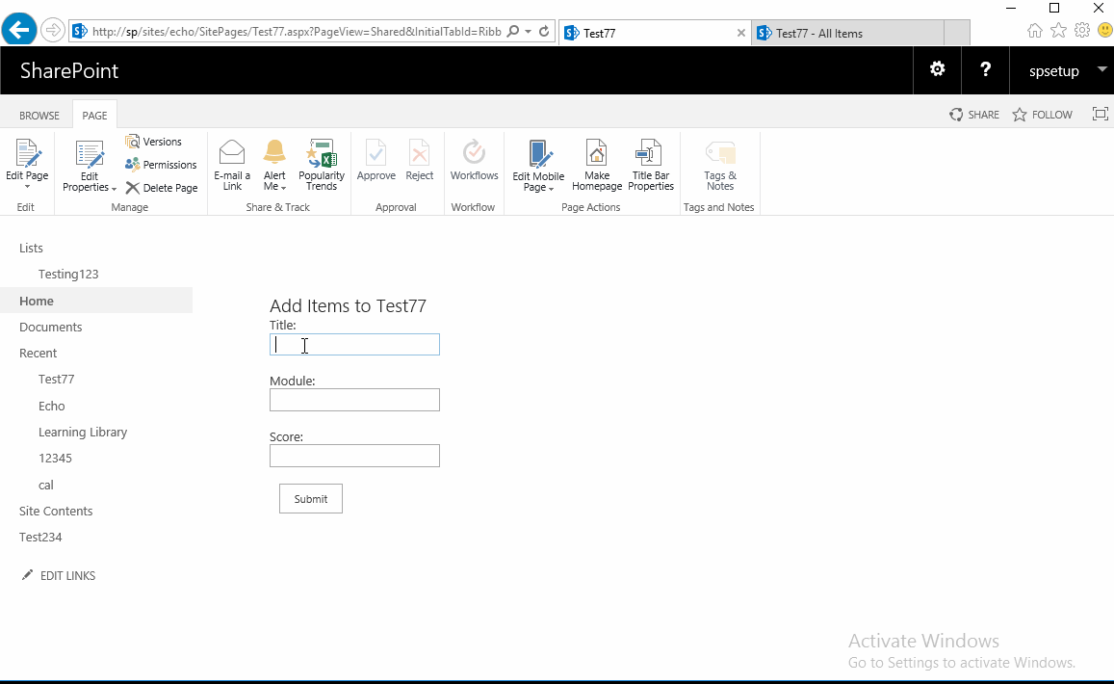Open Tags & Notes
This screenshot has height=684, width=1114.
click(x=719, y=164)
